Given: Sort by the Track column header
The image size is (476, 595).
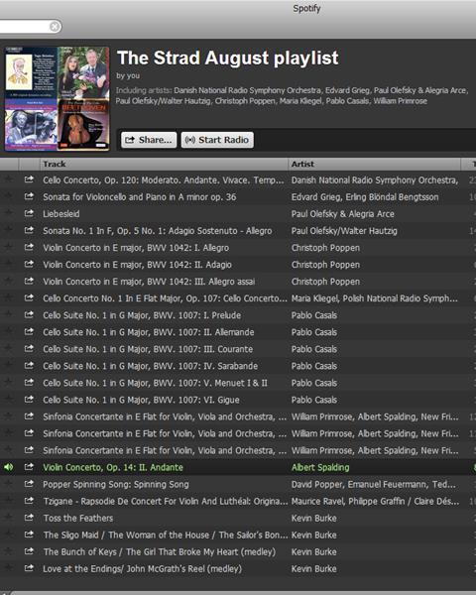Looking at the screenshot, I should 164,164.
